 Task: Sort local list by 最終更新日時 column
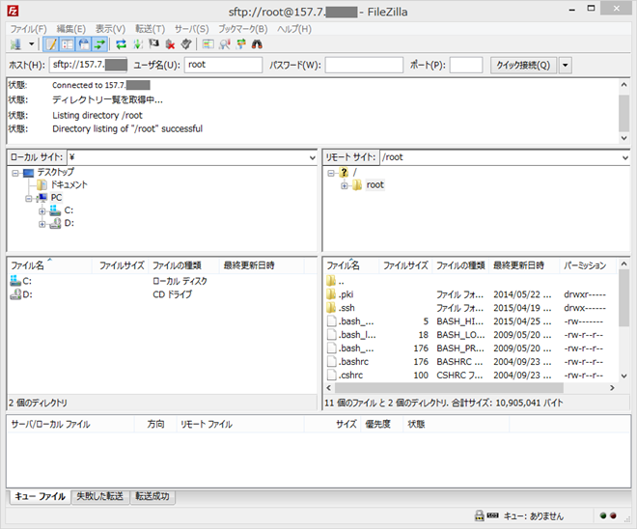click(x=262, y=265)
